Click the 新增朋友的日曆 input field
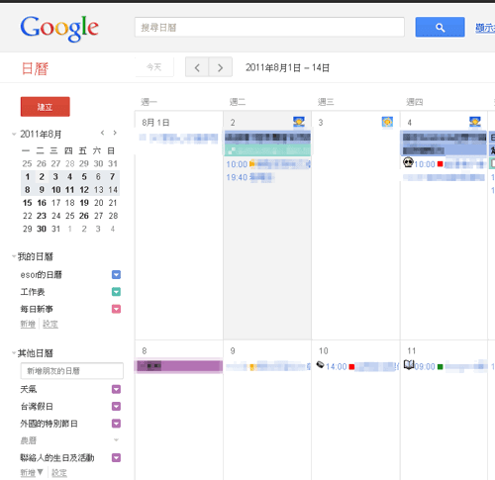The height and width of the screenshot is (480, 495). coord(72,371)
